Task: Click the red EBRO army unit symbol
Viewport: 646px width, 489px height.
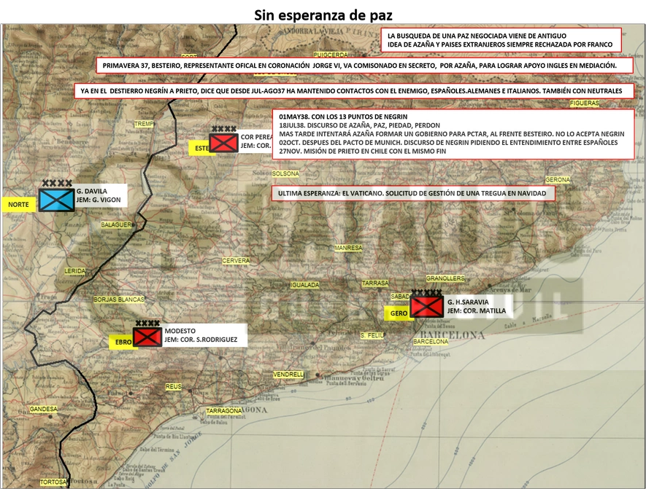Action: [x=147, y=337]
